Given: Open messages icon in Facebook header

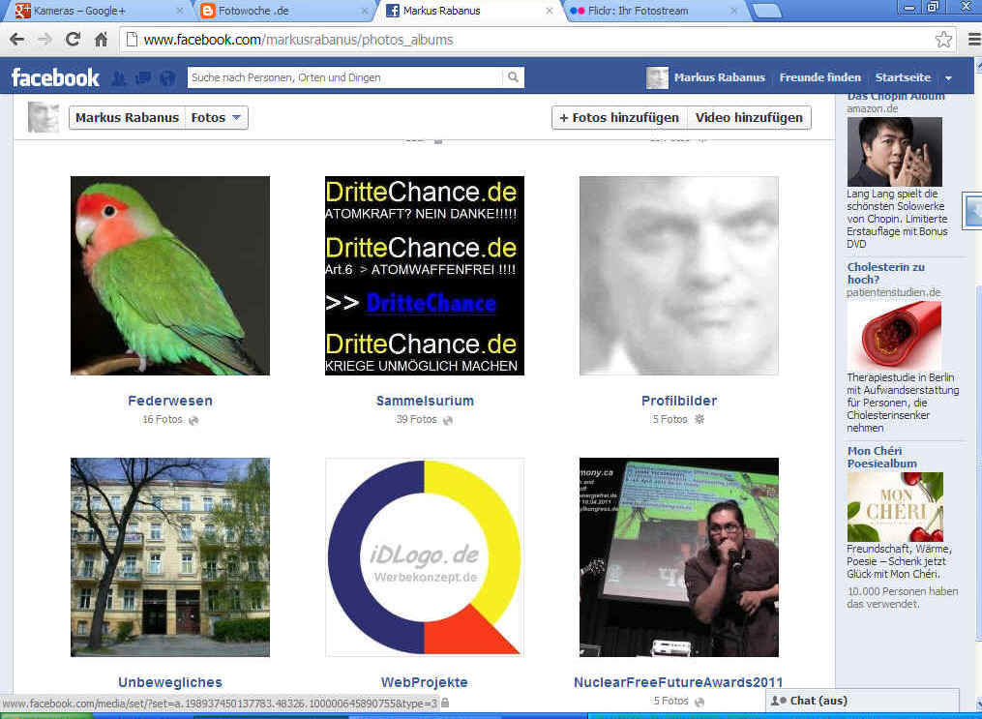Looking at the screenshot, I should point(143,78).
